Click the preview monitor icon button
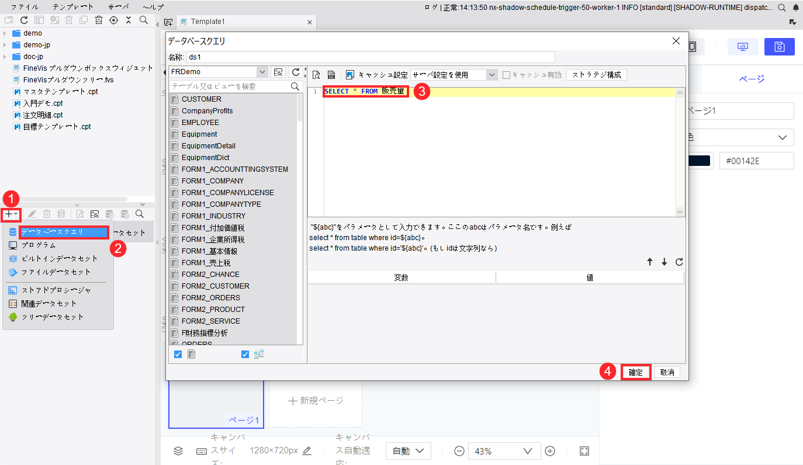The image size is (803, 465). pos(743,47)
